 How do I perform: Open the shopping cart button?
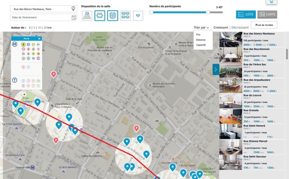click(271, 2)
